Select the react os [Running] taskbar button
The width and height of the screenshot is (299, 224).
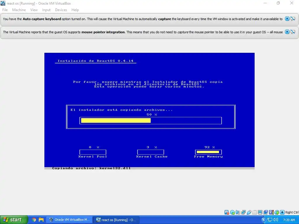[x=116, y=220]
